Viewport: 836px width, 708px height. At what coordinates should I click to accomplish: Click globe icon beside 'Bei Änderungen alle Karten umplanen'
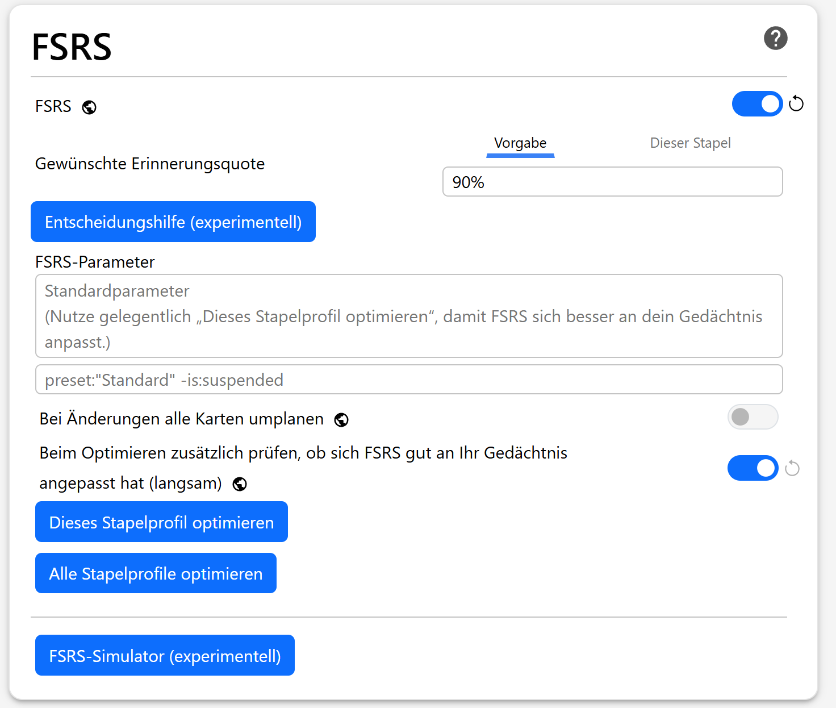(341, 420)
